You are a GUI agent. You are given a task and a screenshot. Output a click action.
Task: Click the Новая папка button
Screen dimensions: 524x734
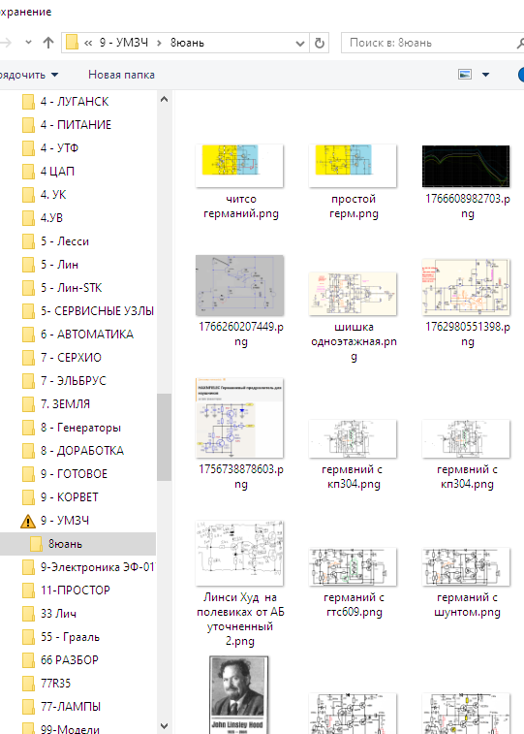click(121, 75)
